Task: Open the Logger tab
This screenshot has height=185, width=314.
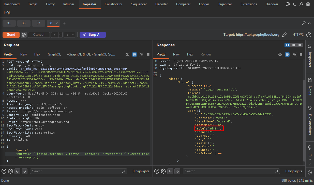Action: (204, 4)
